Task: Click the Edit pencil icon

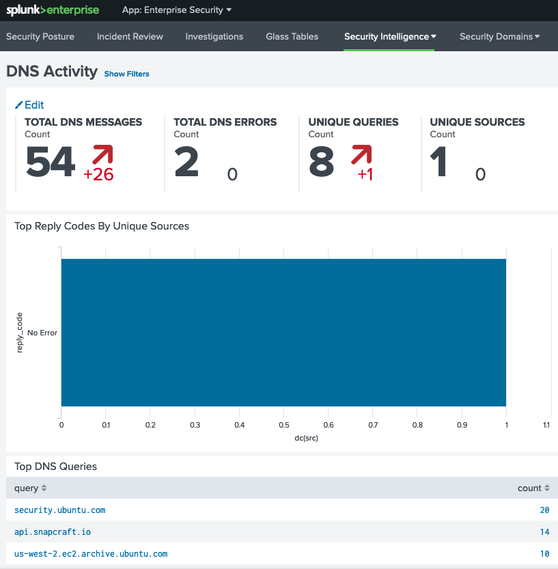Action: point(18,105)
